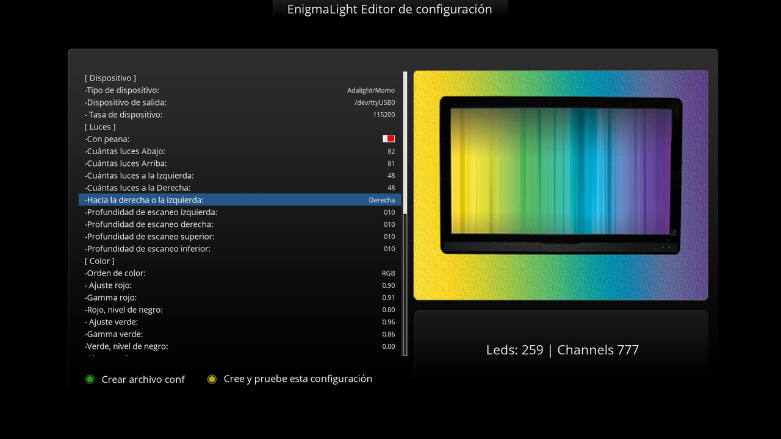Click the Derecha direction value
The height and width of the screenshot is (439, 781).
pos(382,200)
